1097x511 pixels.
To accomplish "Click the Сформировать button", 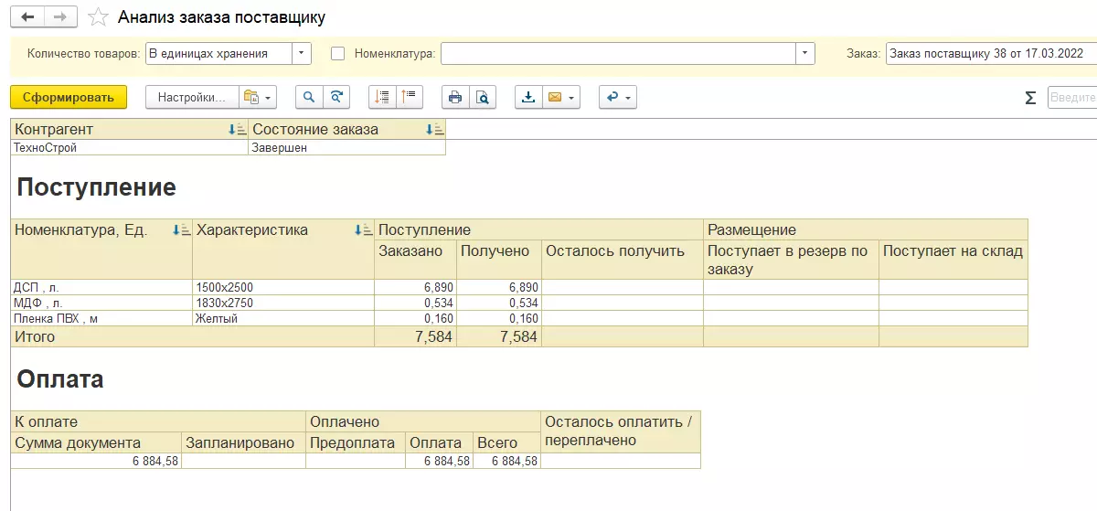I will click(x=69, y=97).
